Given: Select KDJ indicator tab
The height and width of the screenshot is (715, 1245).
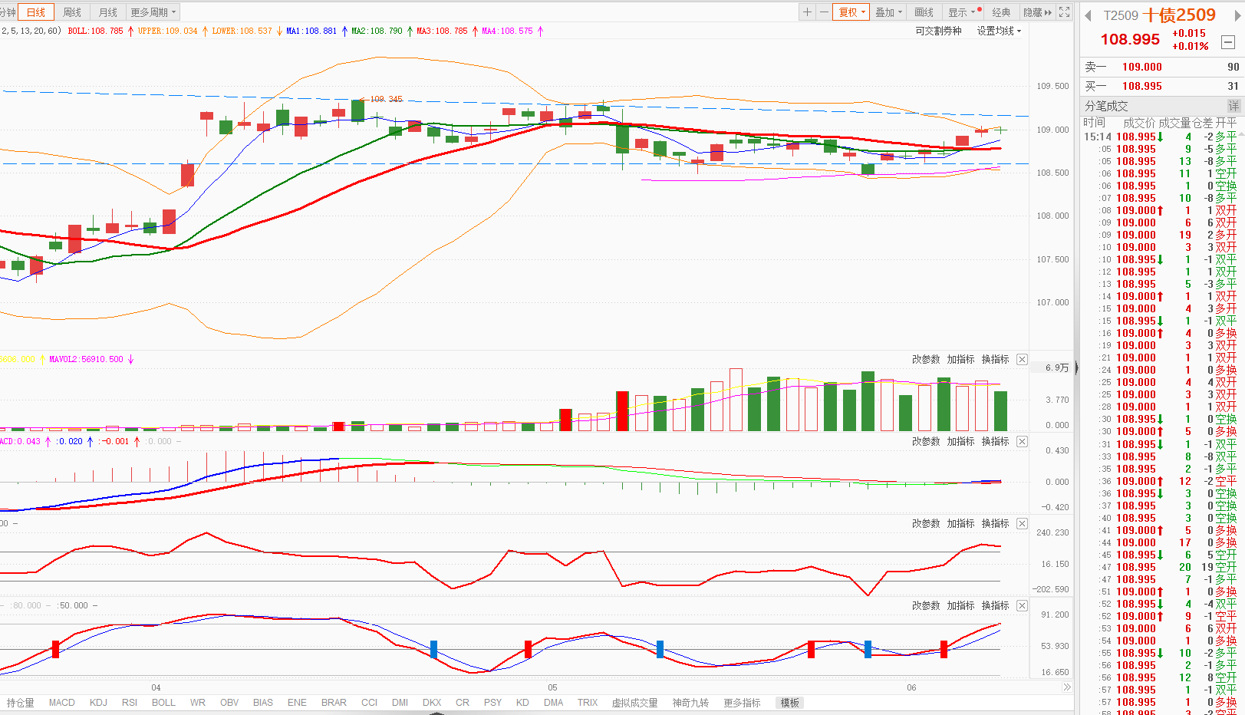Looking at the screenshot, I should (x=98, y=702).
